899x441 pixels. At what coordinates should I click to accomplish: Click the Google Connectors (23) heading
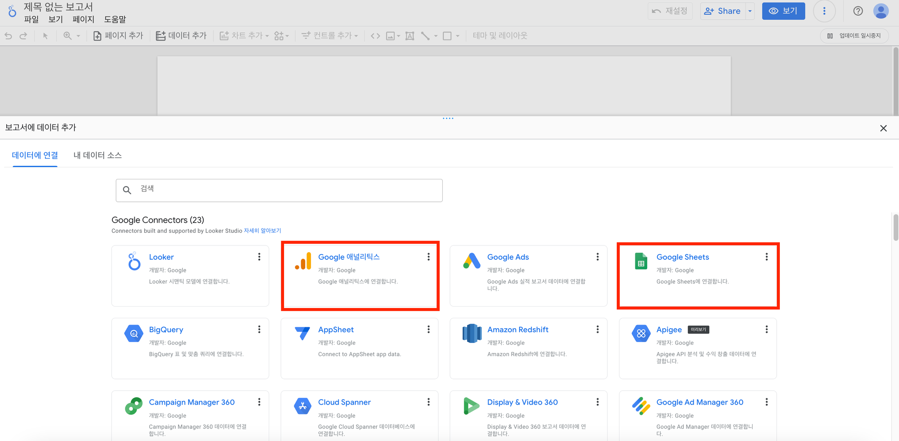158,220
